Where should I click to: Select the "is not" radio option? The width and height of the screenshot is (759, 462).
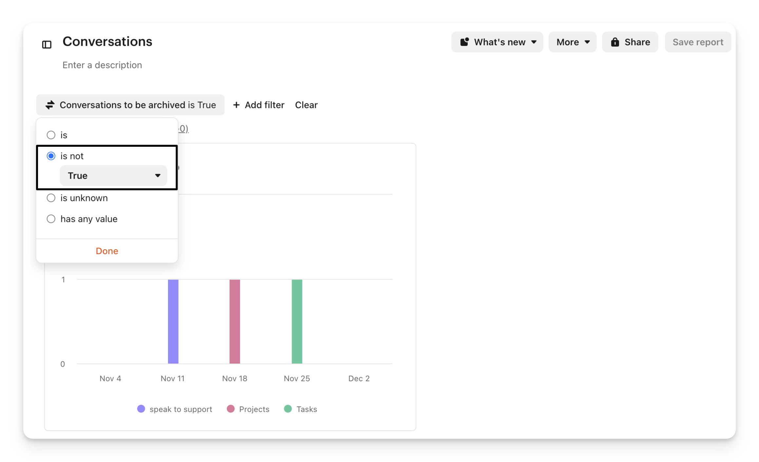tap(51, 156)
